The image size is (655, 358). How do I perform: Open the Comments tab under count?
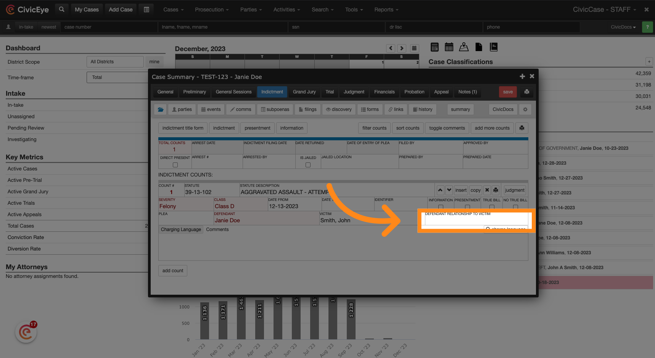tap(217, 230)
